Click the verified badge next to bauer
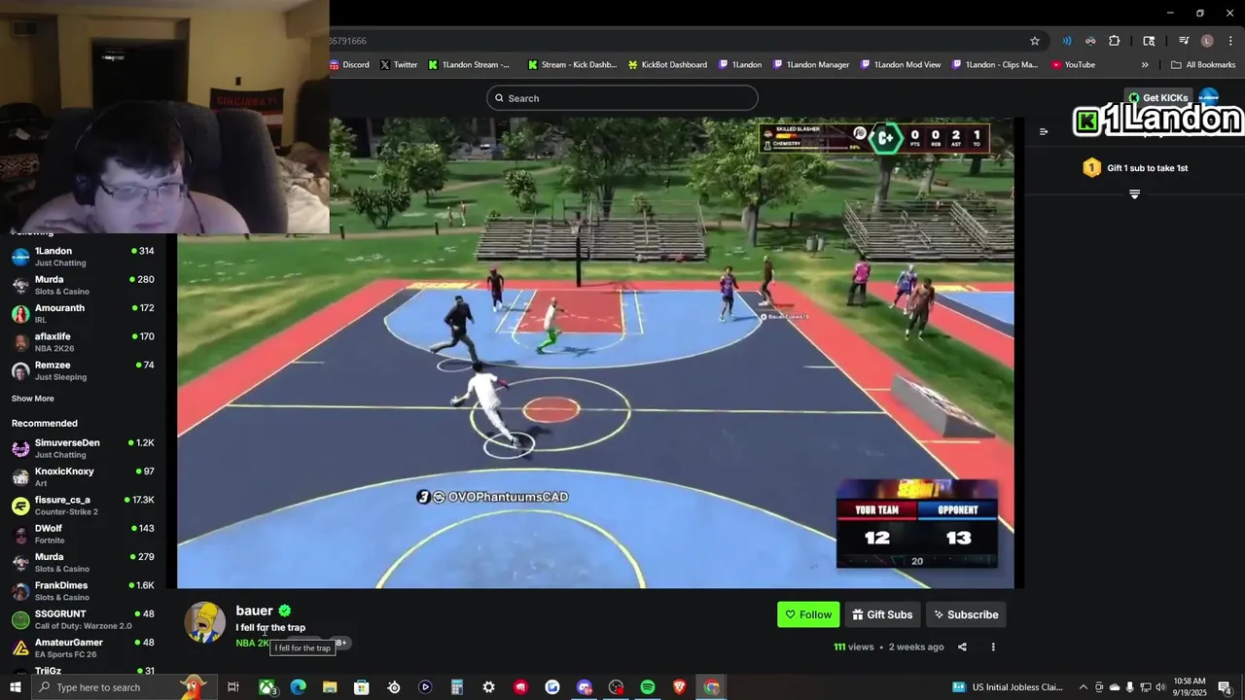 [x=285, y=611]
